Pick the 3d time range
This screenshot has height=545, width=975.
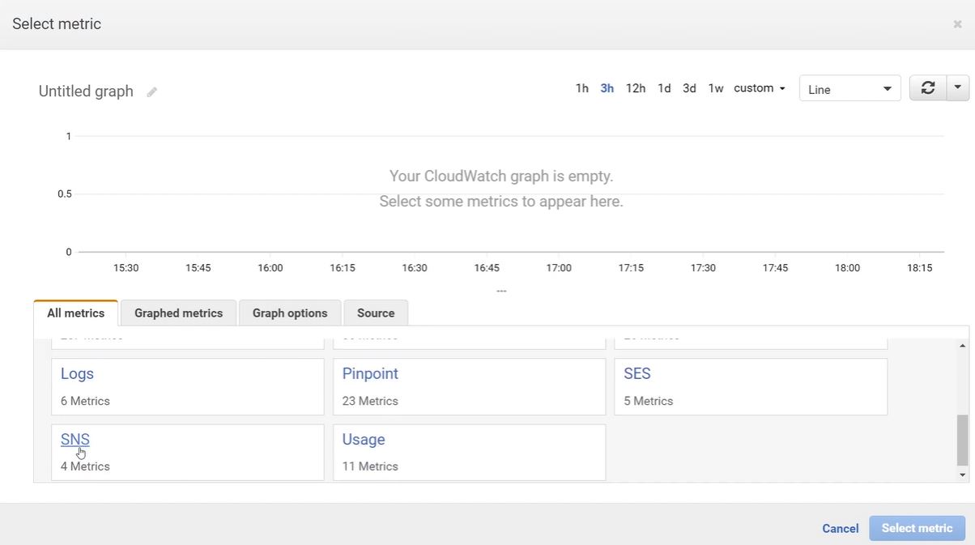click(689, 88)
